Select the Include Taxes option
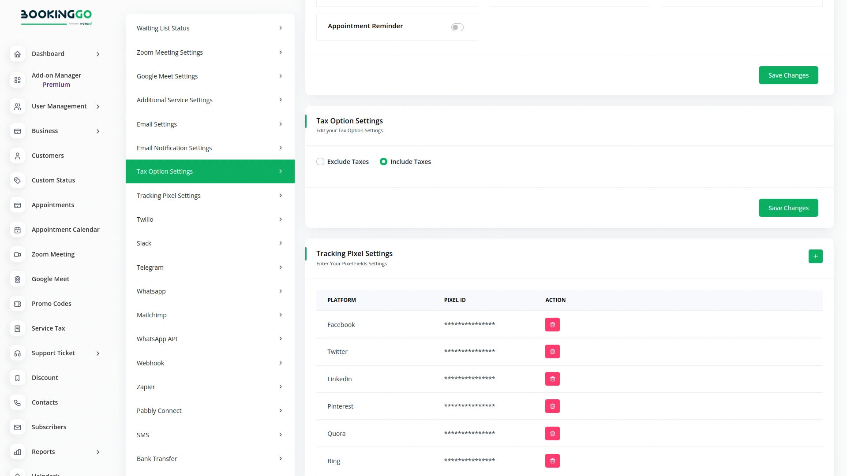The height and width of the screenshot is (476, 847). click(x=384, y=161)
